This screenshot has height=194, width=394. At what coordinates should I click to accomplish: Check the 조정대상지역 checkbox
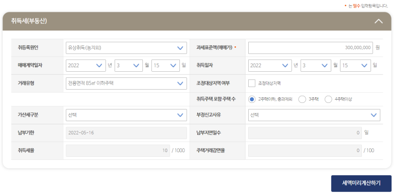(x=251, y=84)
